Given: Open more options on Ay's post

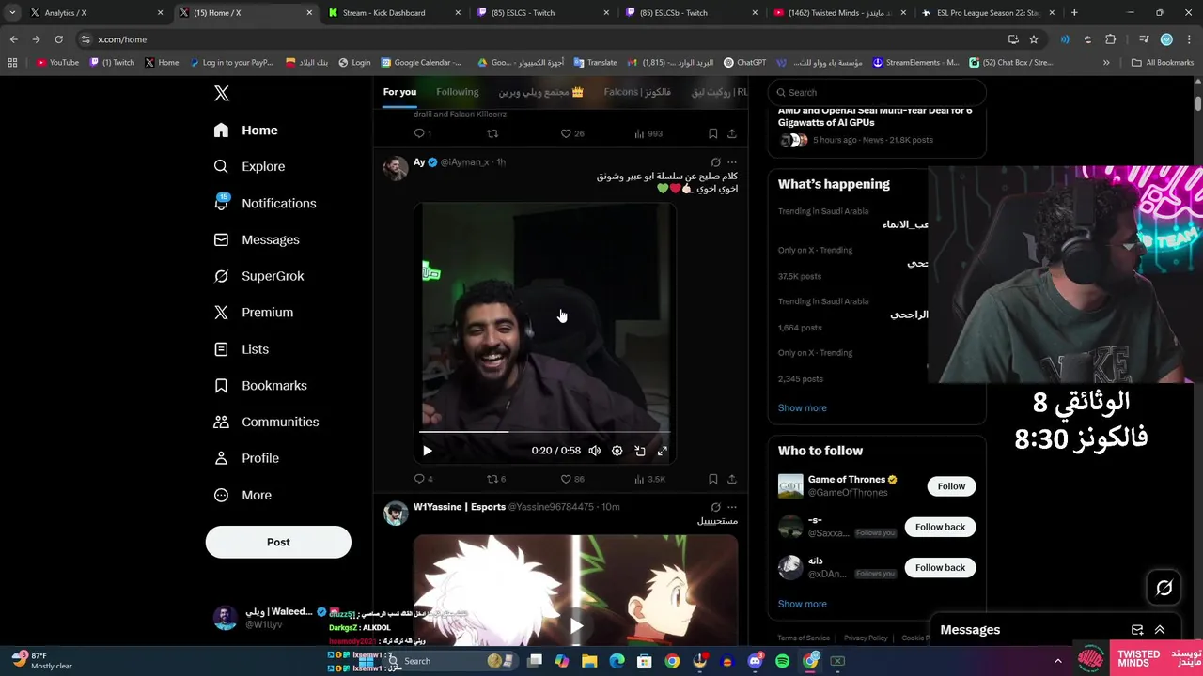Looking at the screenshot, I should (732, 162).
